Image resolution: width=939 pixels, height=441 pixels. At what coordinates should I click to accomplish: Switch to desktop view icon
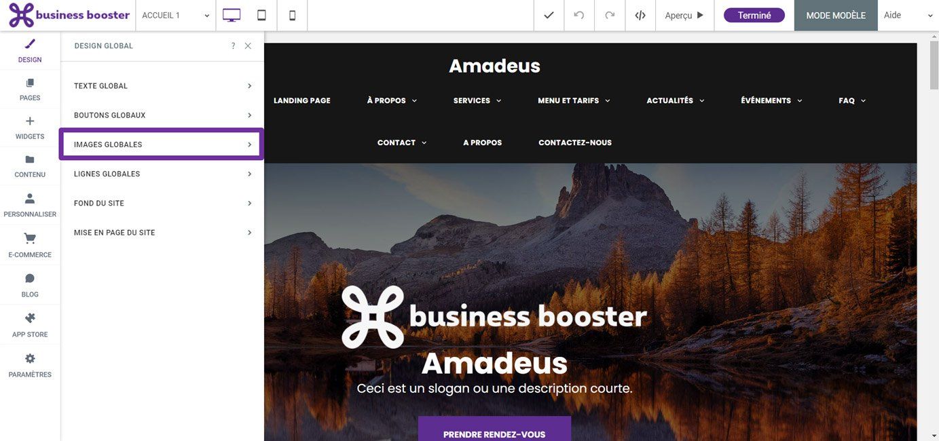232,15
